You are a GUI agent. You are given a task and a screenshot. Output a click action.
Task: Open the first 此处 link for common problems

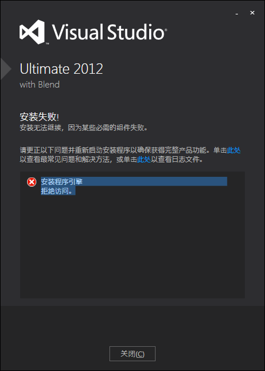(234, 150)
